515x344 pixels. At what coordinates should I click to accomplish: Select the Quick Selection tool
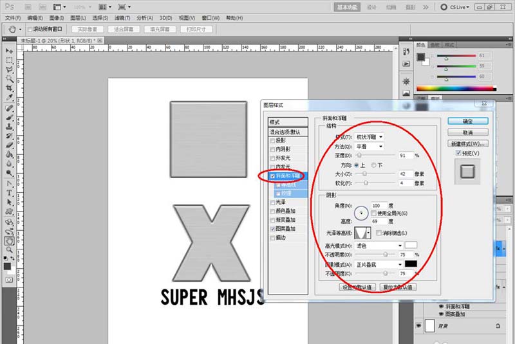click(x=9, y=78)
